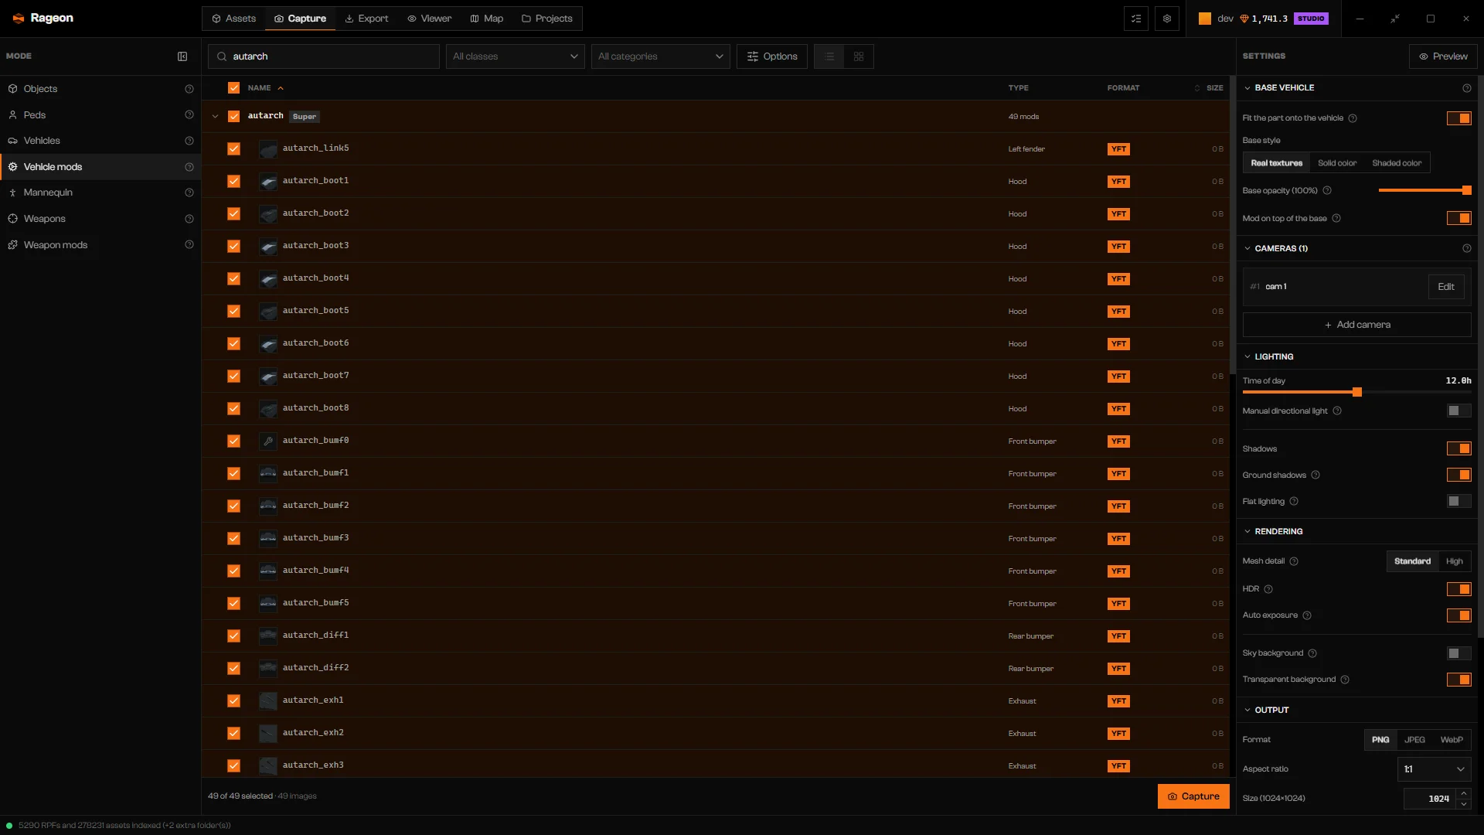Image resolution: width=1484 pixels, height=835 pixels.
Task: Switch to the Export tab
Action: pos(366,19)
